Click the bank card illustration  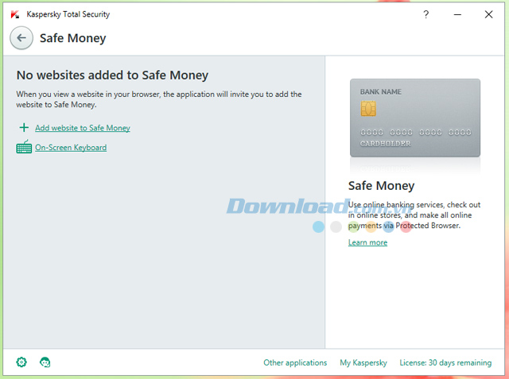(415, 118)
